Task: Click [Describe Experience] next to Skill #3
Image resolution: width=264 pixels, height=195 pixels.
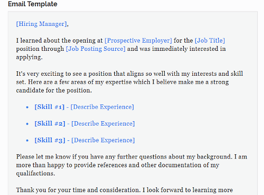Action: 103,140
